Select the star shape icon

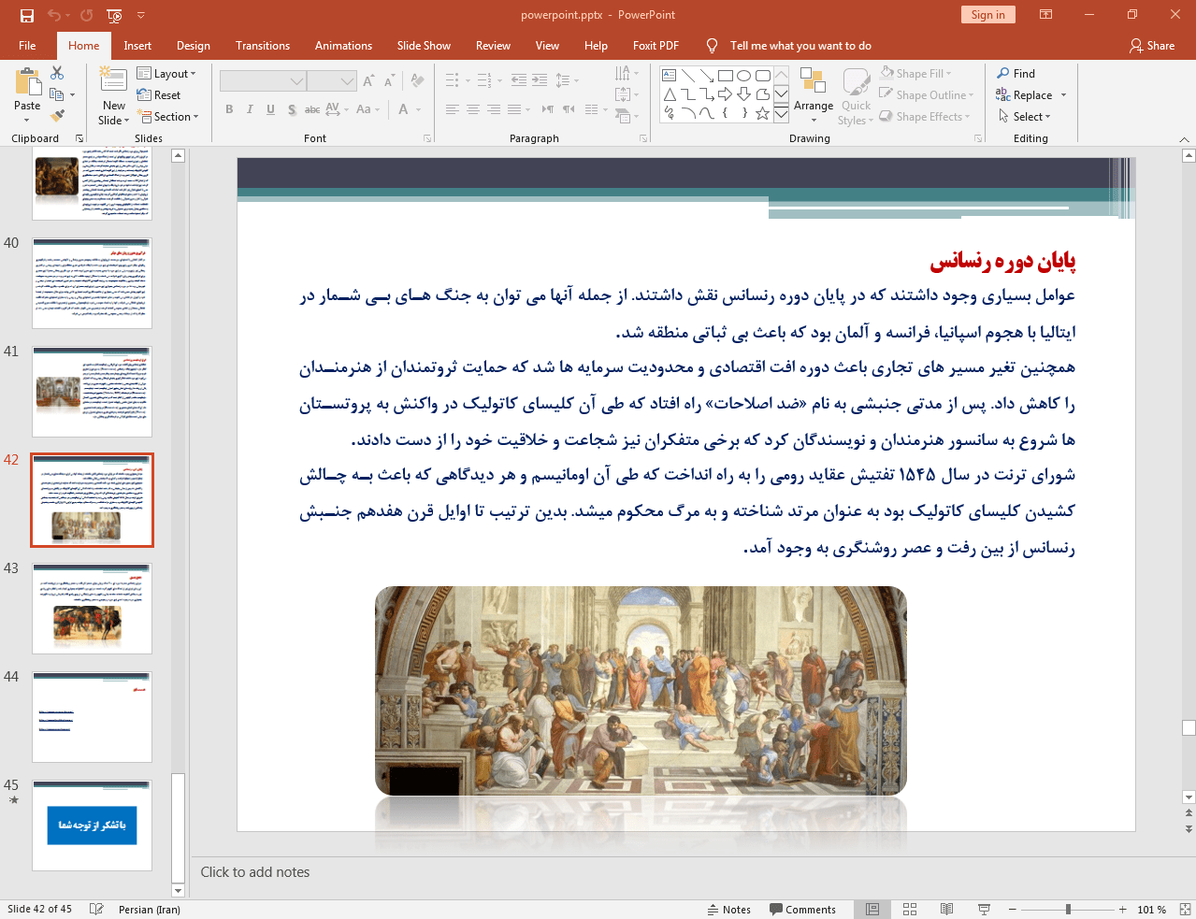tap(763, 113)
